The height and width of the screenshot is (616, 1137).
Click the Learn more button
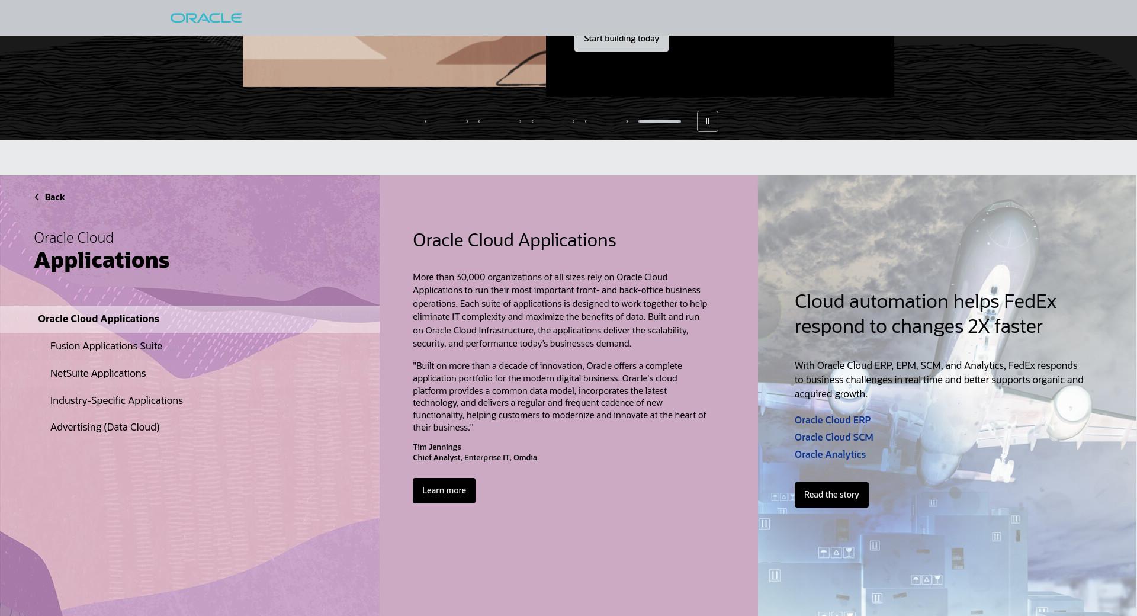[444, 490]
